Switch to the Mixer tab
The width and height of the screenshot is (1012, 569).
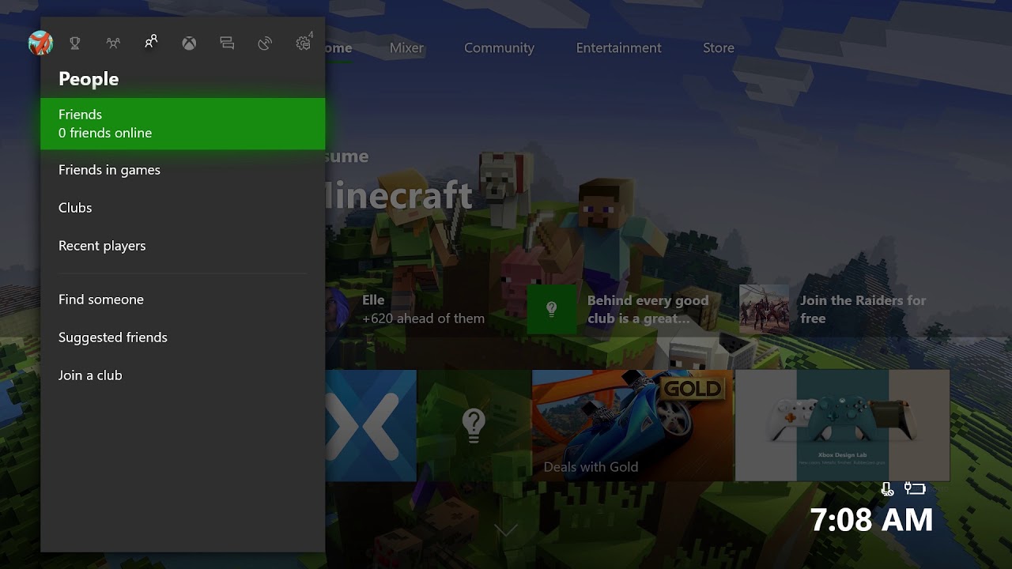[406, 47]
